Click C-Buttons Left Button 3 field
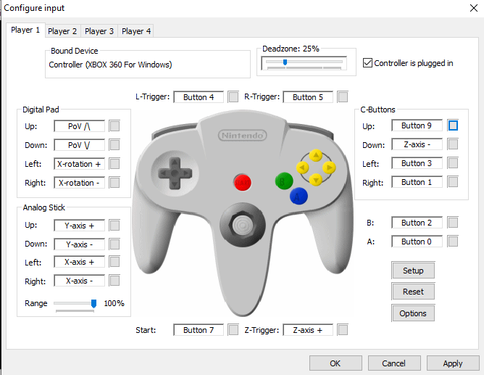484x375 pixels. [417, 163]
